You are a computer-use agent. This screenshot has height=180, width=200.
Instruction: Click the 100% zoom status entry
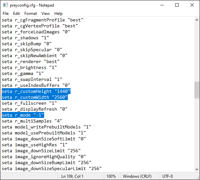[x=111, y=176]
